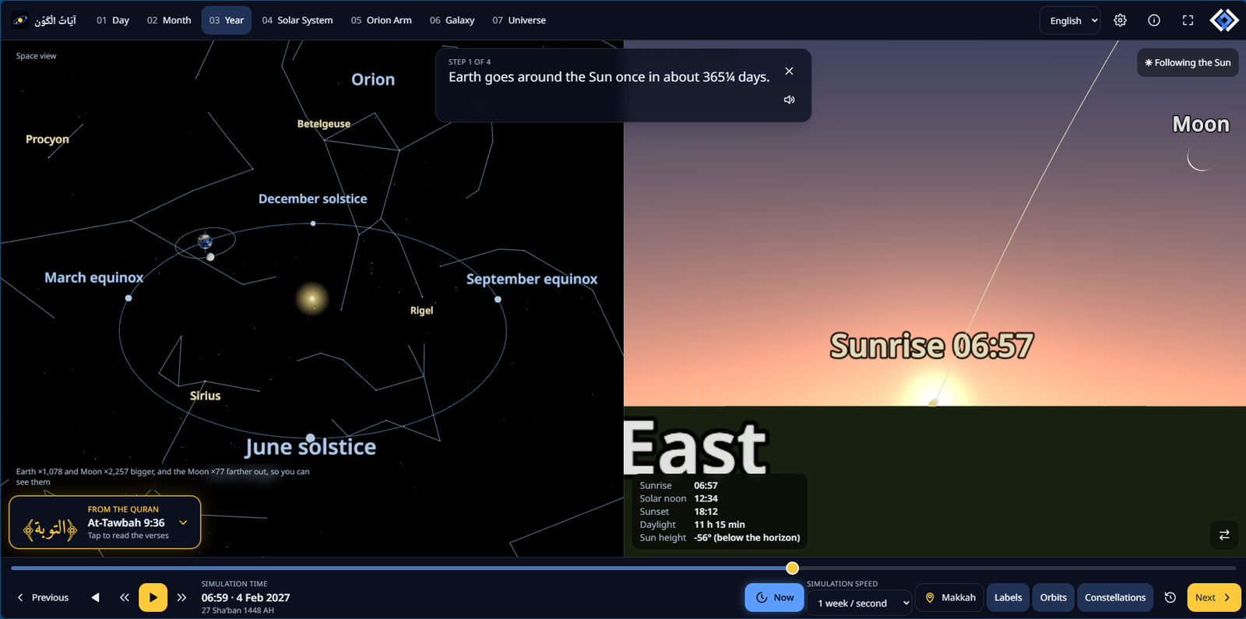
Task: Open the simulation speed dropdown
Action: pos(860,603)
